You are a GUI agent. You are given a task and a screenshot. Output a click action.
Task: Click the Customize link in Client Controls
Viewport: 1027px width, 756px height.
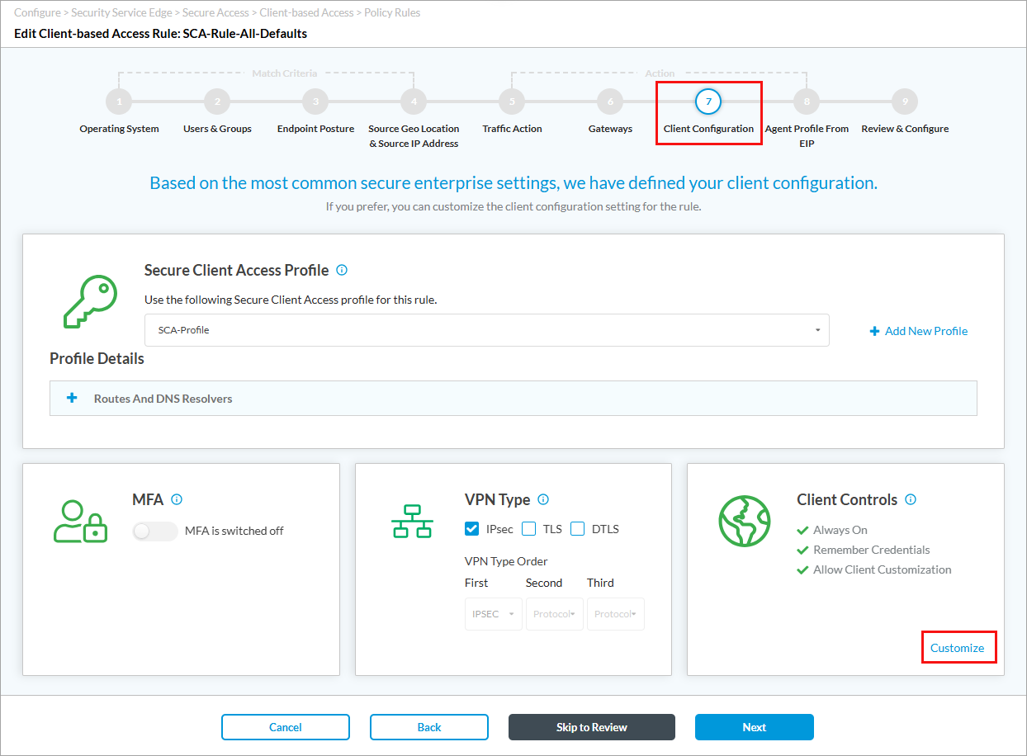pos(957,648)
